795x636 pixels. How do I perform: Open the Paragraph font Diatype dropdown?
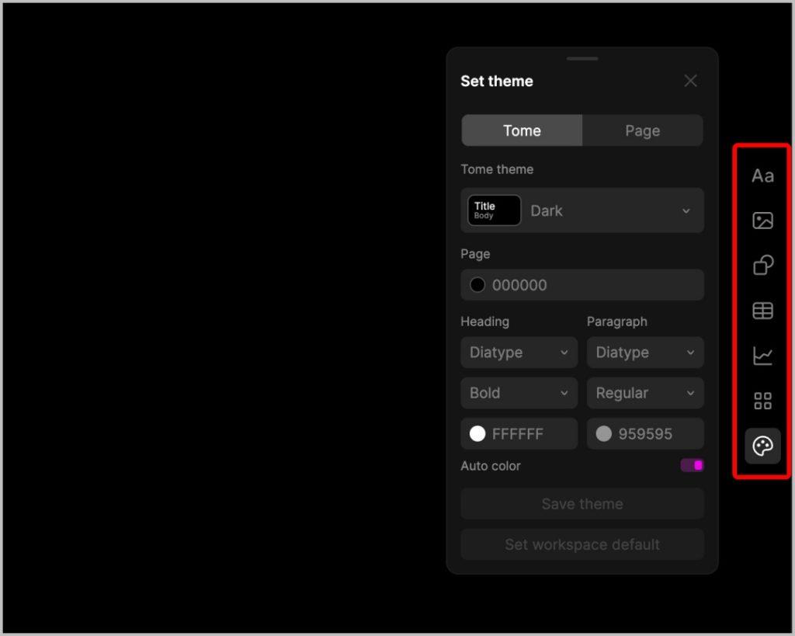[x=645, y=352]
